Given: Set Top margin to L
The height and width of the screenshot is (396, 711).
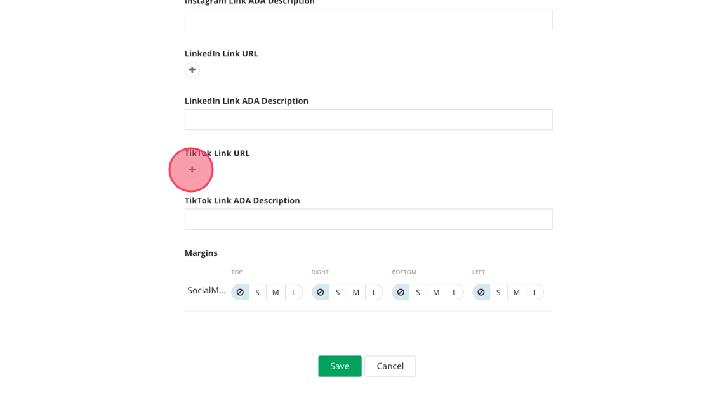Looking at the screenshot, I should (x=294, y=292).
